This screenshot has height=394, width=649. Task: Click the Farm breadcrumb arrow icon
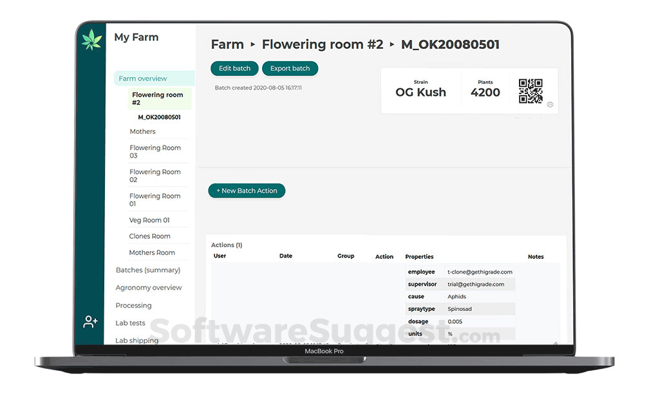click(x=251, y=44)
